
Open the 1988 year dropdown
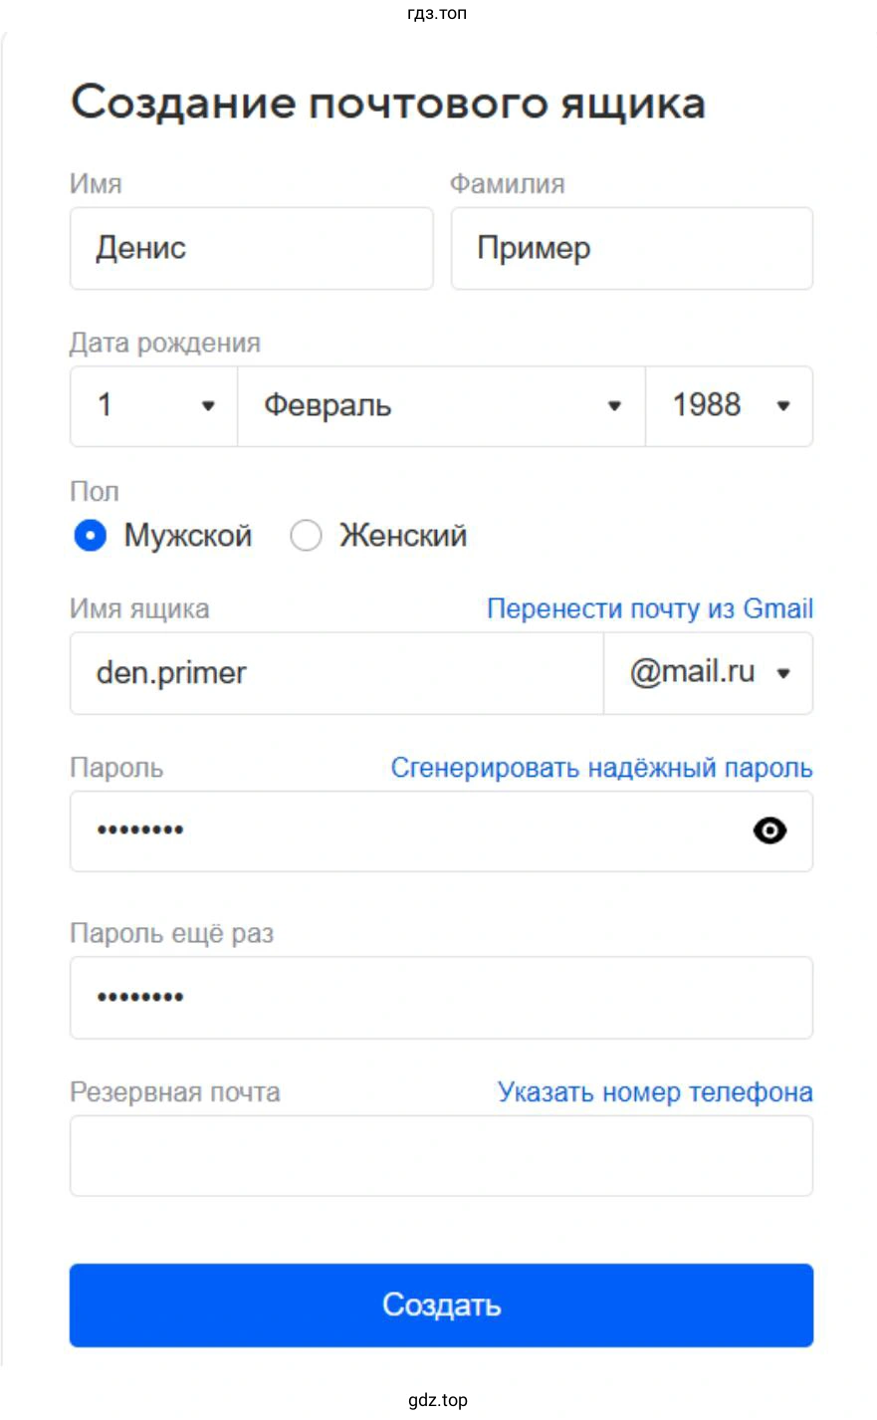[728, 405]
